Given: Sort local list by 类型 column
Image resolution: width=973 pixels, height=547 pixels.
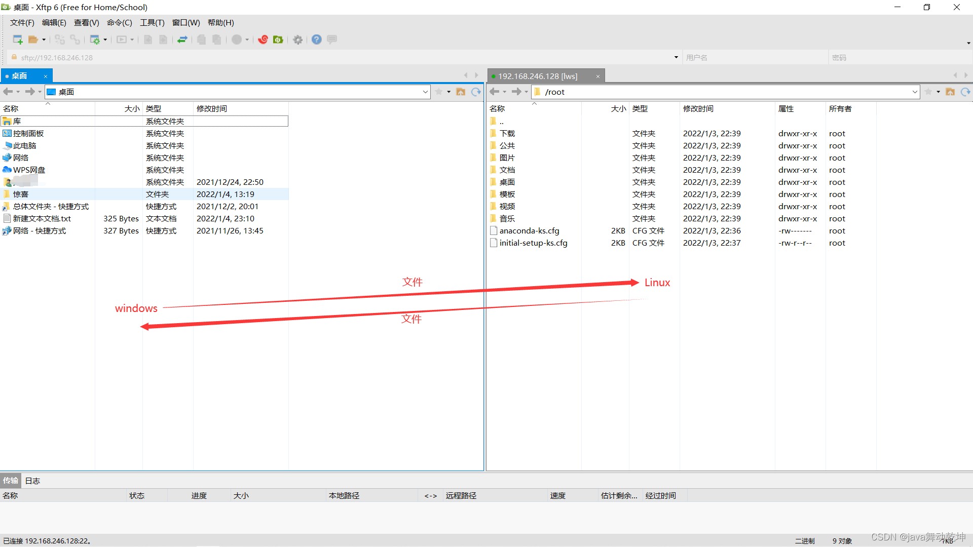Looking at the screenshot, I should (168, 108).
